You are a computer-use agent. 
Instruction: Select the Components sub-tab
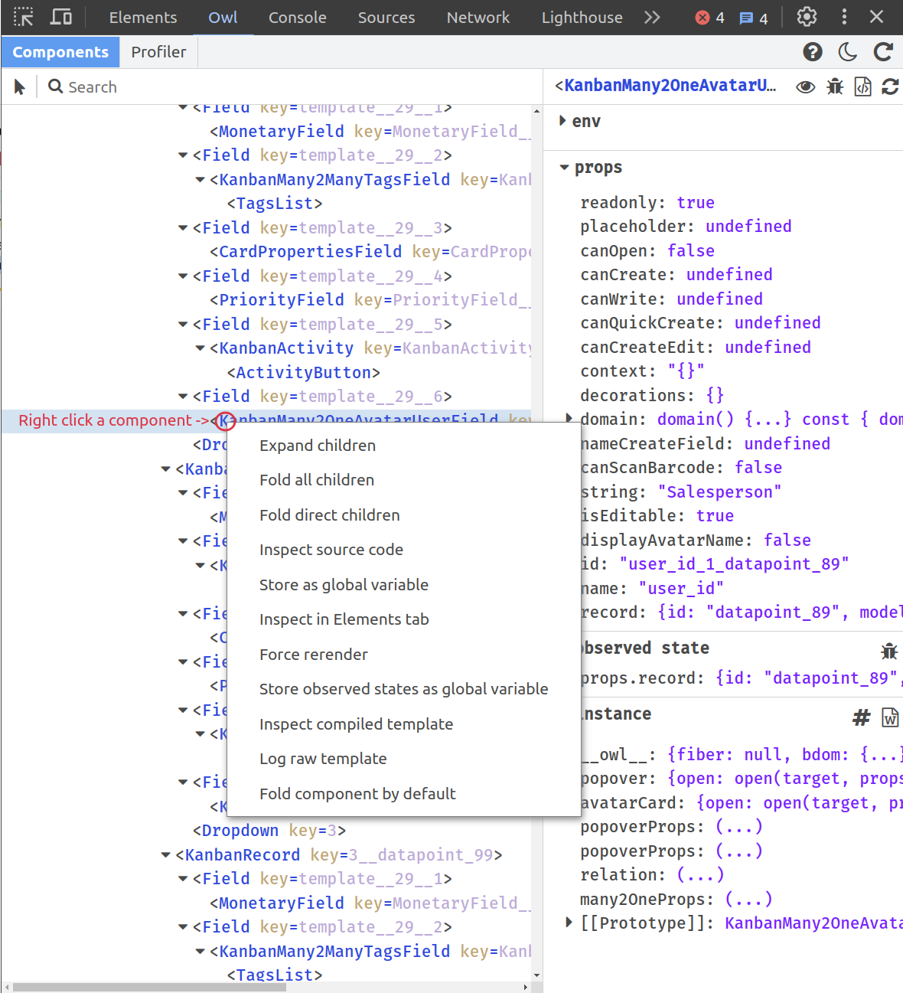click(x=60, y=52)
